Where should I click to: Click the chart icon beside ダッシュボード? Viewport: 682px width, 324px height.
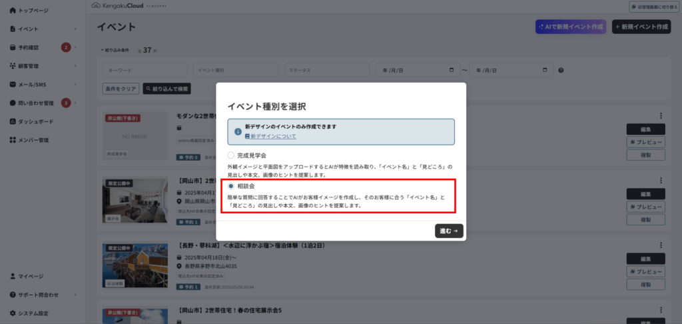coord(13,121)
